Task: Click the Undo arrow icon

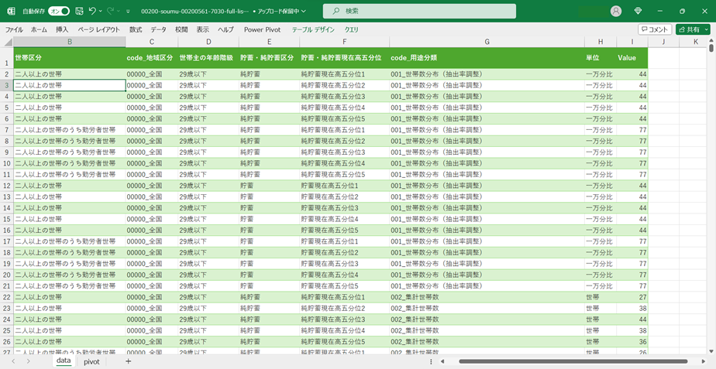Action: pos(92,12)
